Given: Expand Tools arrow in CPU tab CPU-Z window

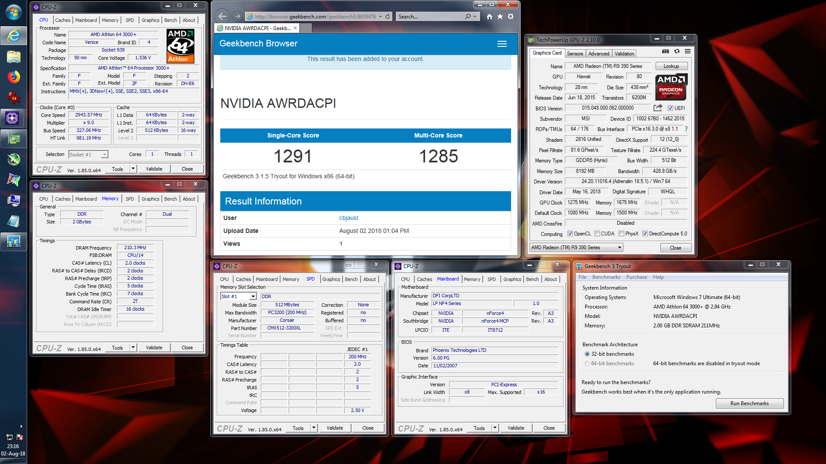Looking at the screenshot, I should point(133,169).
